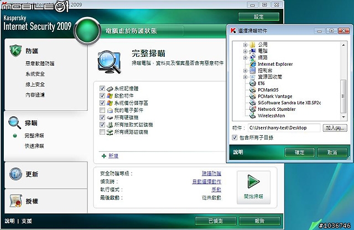Click the 報告 button at bottom
Image resolution: width=354 pixels, height=230 pixels.
click(259, 221)
